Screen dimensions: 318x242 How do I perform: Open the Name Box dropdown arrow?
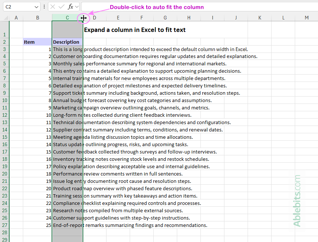[36, 7]
